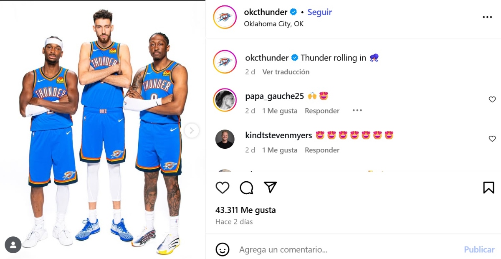The image size is (501, 259).
Task: Share post via paper plane icon
Action: 271,188
